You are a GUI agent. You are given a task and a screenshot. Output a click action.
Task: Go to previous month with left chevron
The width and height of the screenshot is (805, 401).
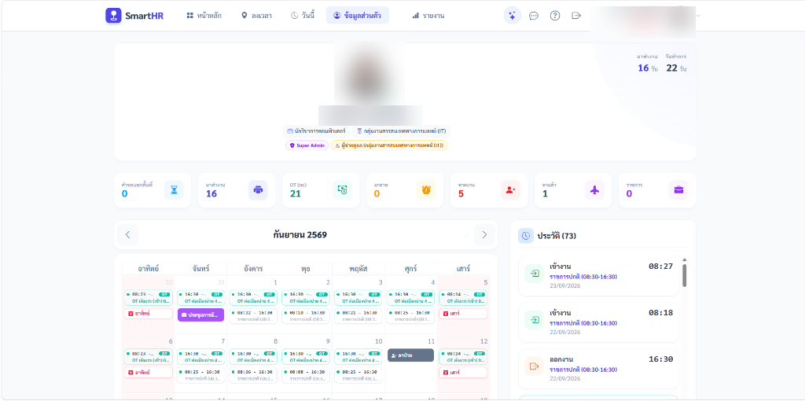[x=128, y=234]
